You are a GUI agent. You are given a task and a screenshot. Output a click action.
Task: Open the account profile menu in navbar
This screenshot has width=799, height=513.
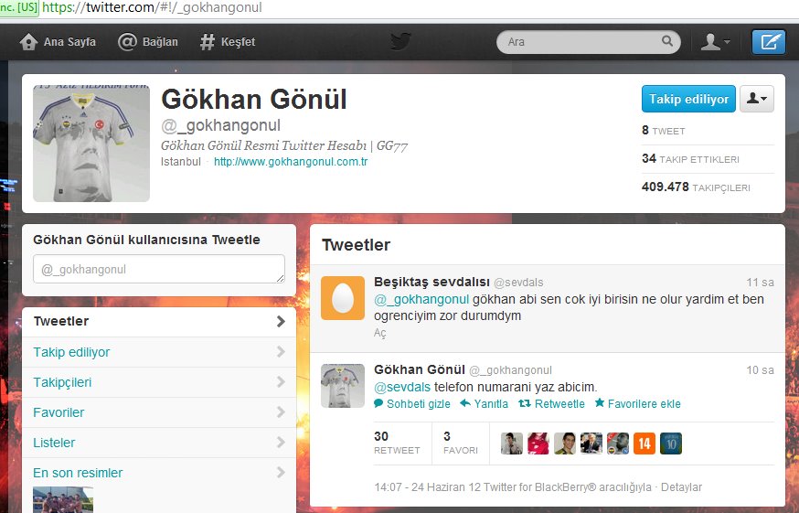715,42
